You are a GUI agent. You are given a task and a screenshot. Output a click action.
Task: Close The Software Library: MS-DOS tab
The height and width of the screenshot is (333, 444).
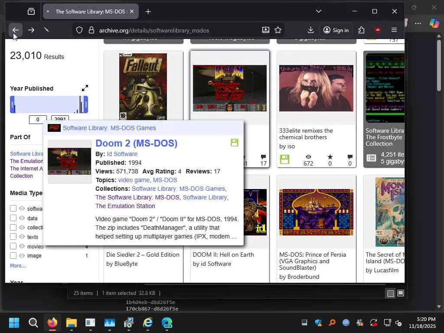coord(132,12)
